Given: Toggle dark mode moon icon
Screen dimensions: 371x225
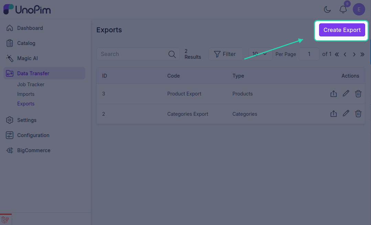Looking at the screenshot, I should [327, 10].
